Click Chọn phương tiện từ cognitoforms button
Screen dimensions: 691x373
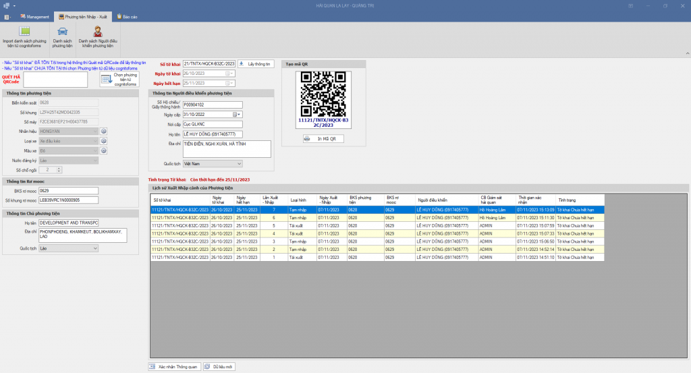[119, 80]
